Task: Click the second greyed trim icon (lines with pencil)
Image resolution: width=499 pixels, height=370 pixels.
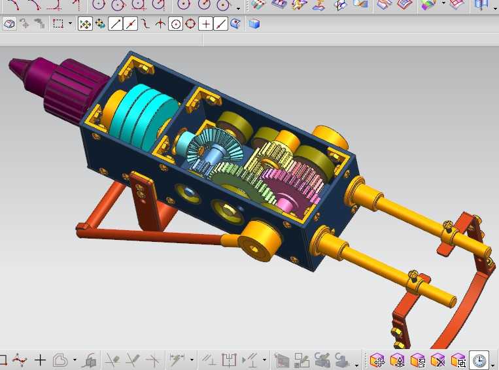Action: coord(133,360)
